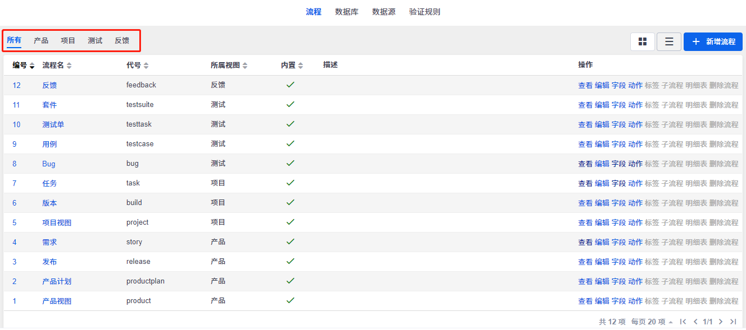
Task: Sort table by 代号 column
Action: tap(146, 66)
